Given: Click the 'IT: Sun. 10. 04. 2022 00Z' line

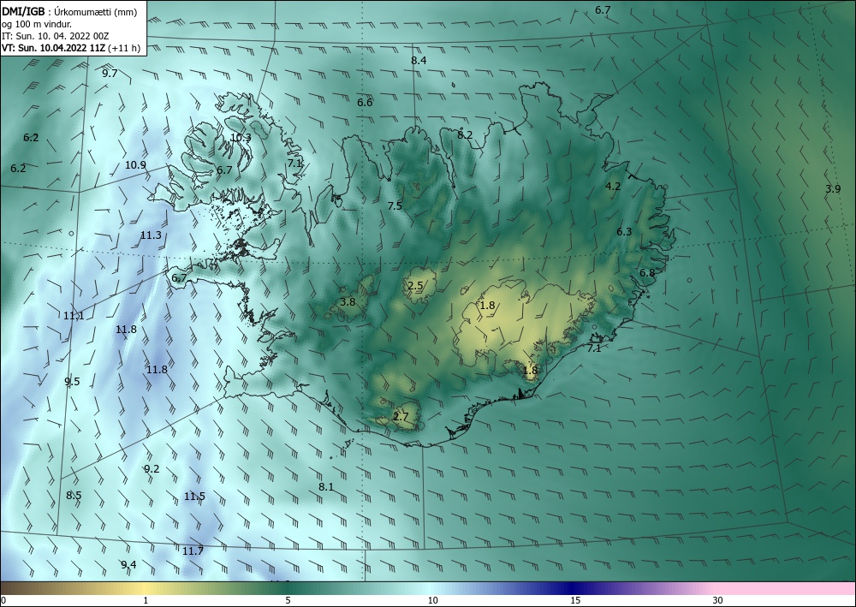Looking at the screenshot, I should pos(55,36).
